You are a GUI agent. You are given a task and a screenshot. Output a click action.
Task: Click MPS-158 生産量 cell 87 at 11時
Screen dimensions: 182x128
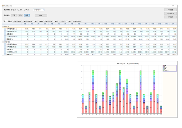point(99,49)
